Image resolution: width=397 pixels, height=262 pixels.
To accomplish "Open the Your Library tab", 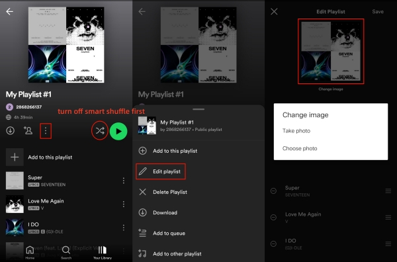I will click(x=103, y=252).
